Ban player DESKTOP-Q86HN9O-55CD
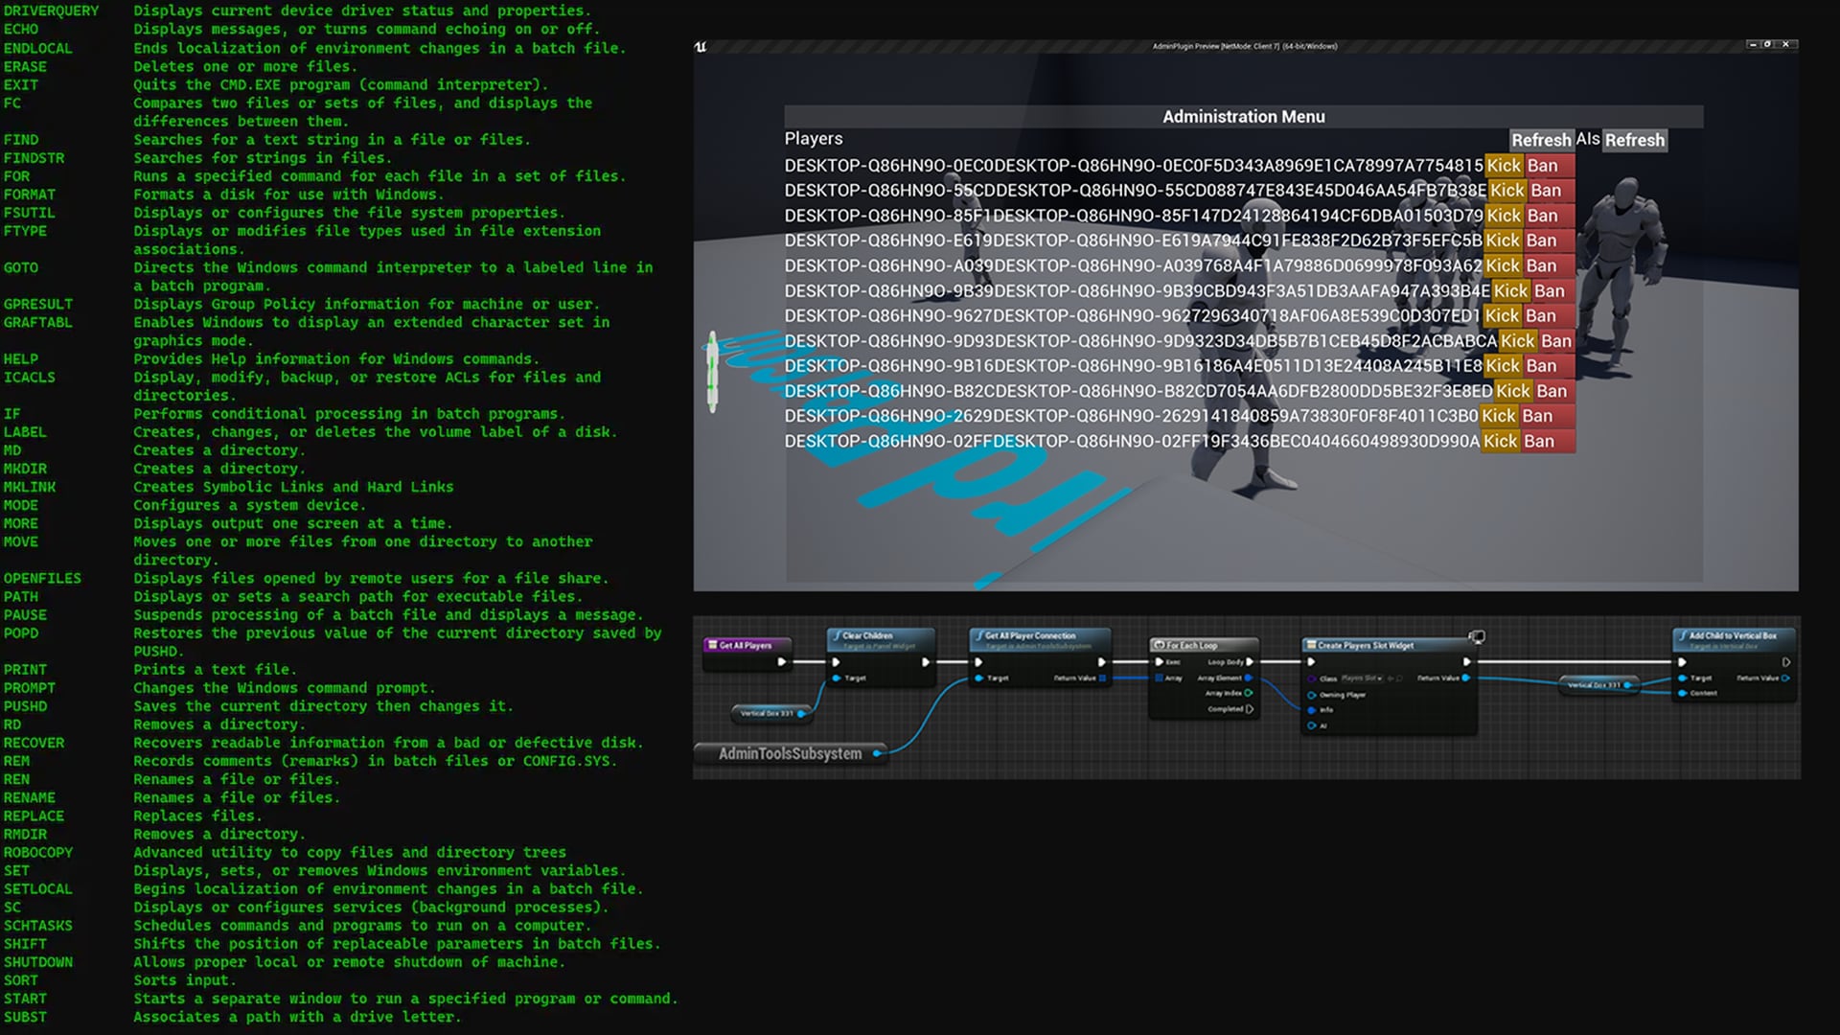The width and height of the screenshot is (1840, 1035). coord(1546,190)
